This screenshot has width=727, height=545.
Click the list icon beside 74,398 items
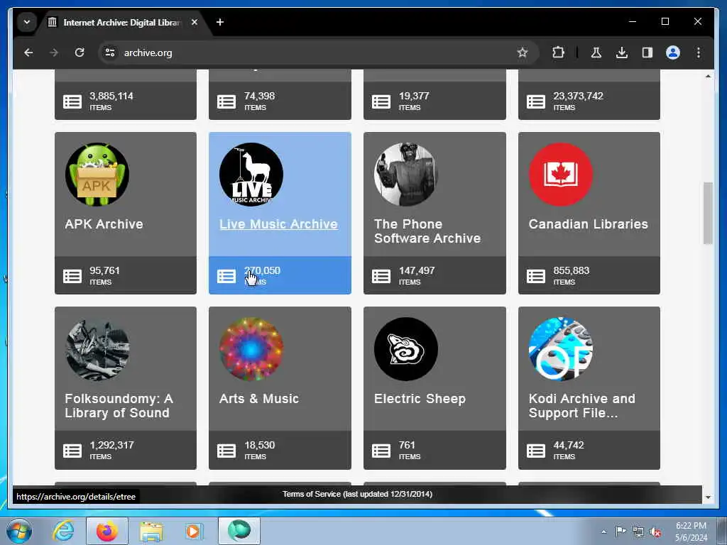(226, 101)
